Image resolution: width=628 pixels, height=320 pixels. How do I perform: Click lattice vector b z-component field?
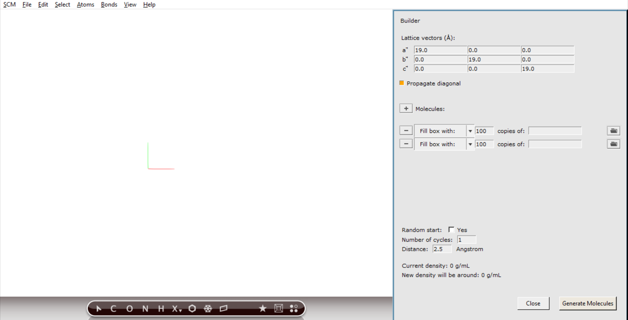[548, 59]
